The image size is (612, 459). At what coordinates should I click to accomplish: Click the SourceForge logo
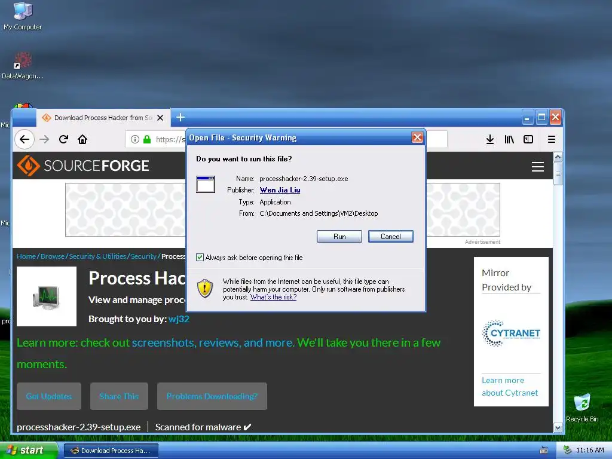pyautogui.click(x=82, y=166)
